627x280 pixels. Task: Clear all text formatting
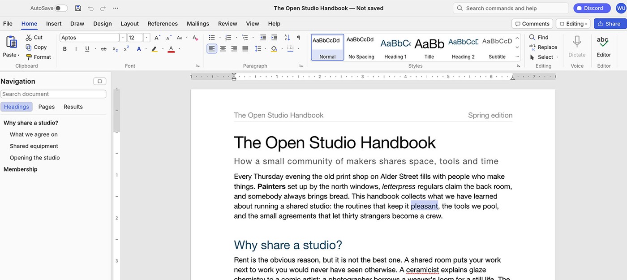[x=195, y=38]
